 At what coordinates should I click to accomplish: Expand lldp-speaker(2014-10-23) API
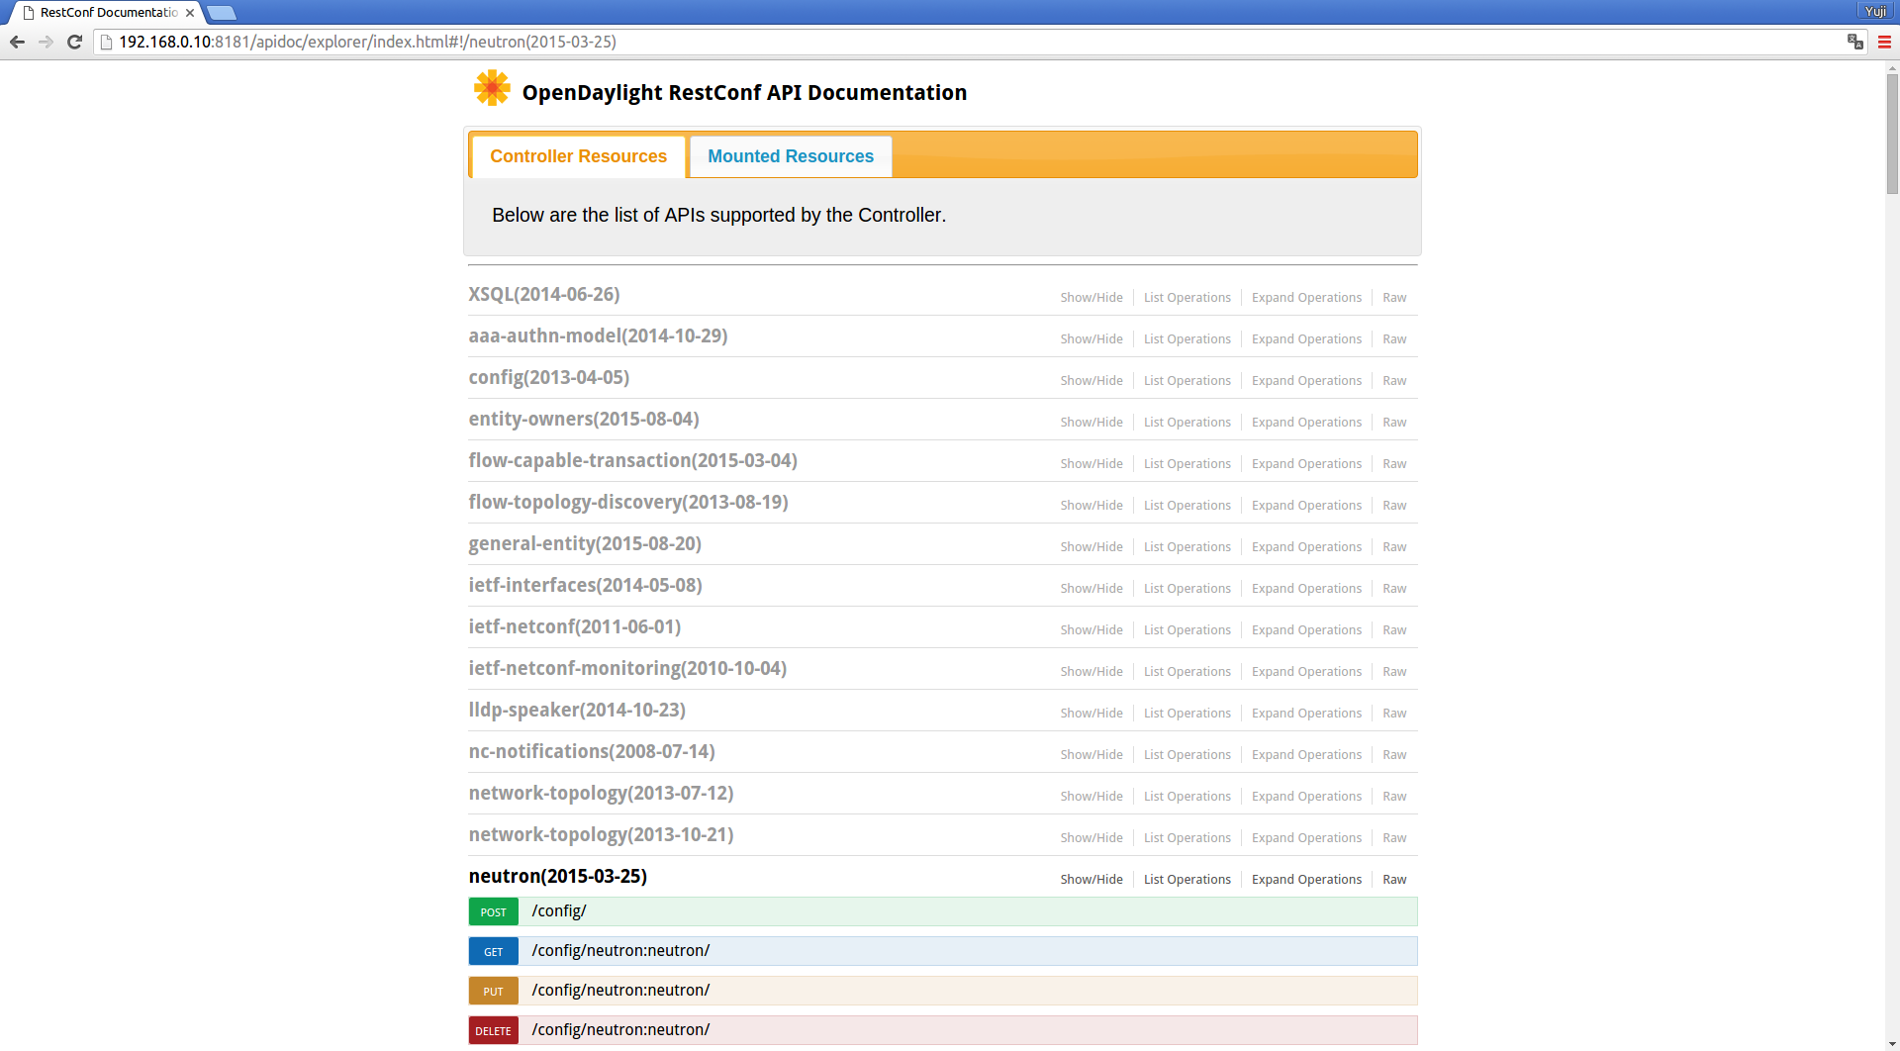click(577, 711)
